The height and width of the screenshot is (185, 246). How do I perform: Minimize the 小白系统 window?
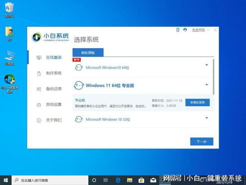pyautogui.click(x=209, y=30)
